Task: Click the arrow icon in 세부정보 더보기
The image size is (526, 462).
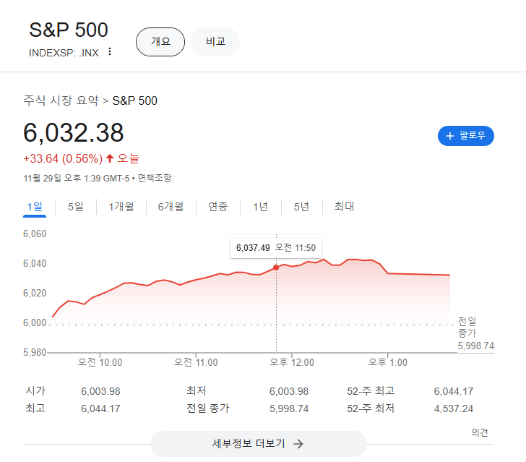Action: click(298, 444)
